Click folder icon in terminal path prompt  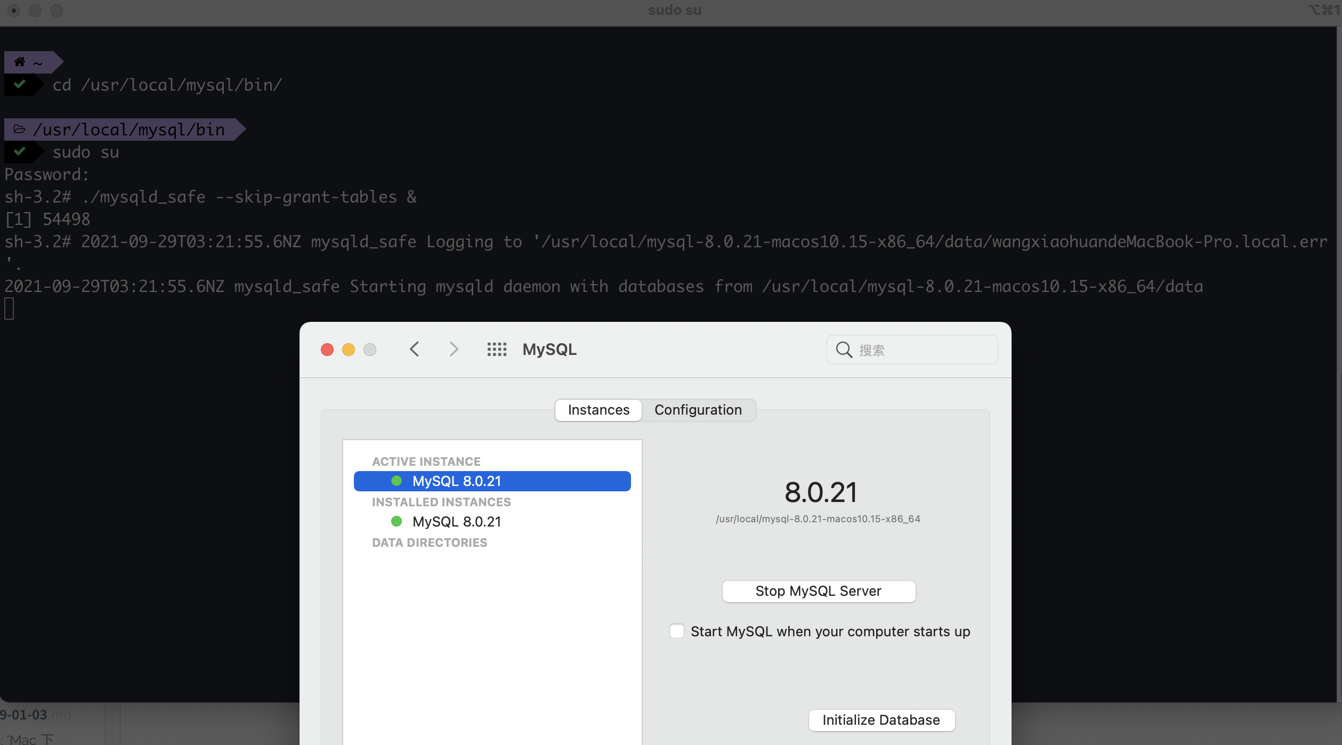click(20, 129)
